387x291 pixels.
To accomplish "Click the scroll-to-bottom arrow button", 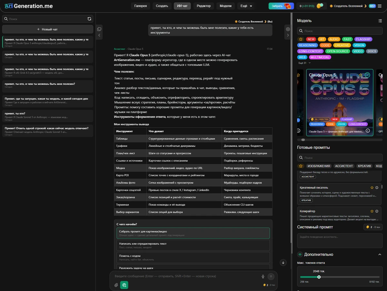I will click(283, 263).
